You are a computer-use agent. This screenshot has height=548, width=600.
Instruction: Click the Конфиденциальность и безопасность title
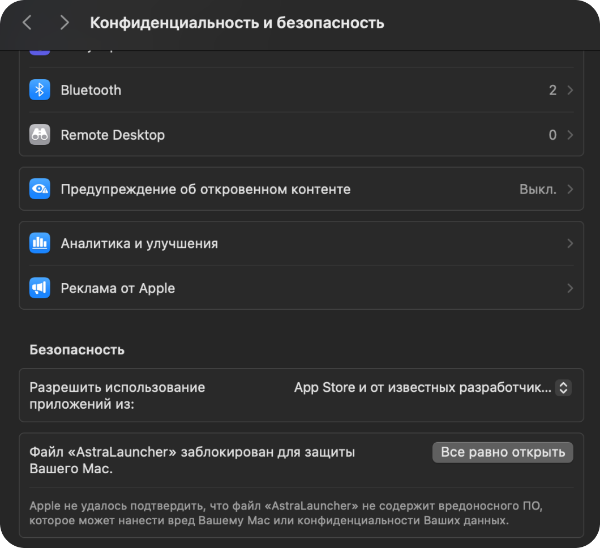237,23
